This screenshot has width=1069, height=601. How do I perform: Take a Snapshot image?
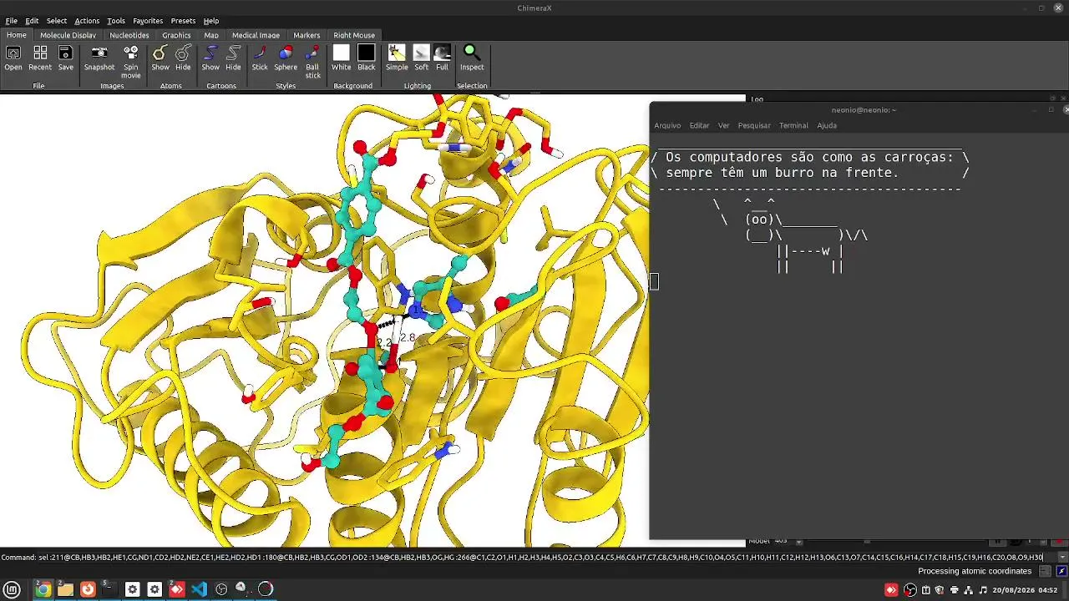99,53
